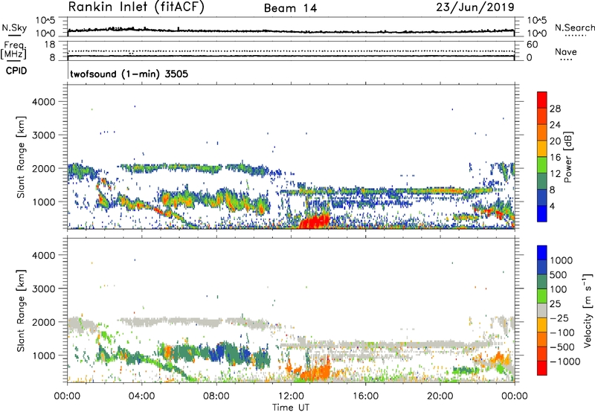Select the "N.Search" legend label
Screen dimensions: 595x412
tap(574, 28)
